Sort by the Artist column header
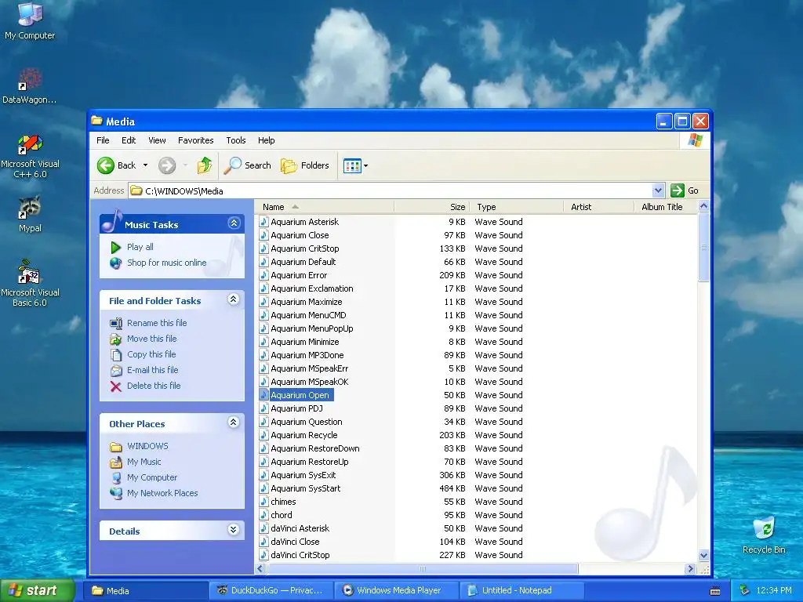Viewport: 803px width, 602px height. tap(598, 207)
